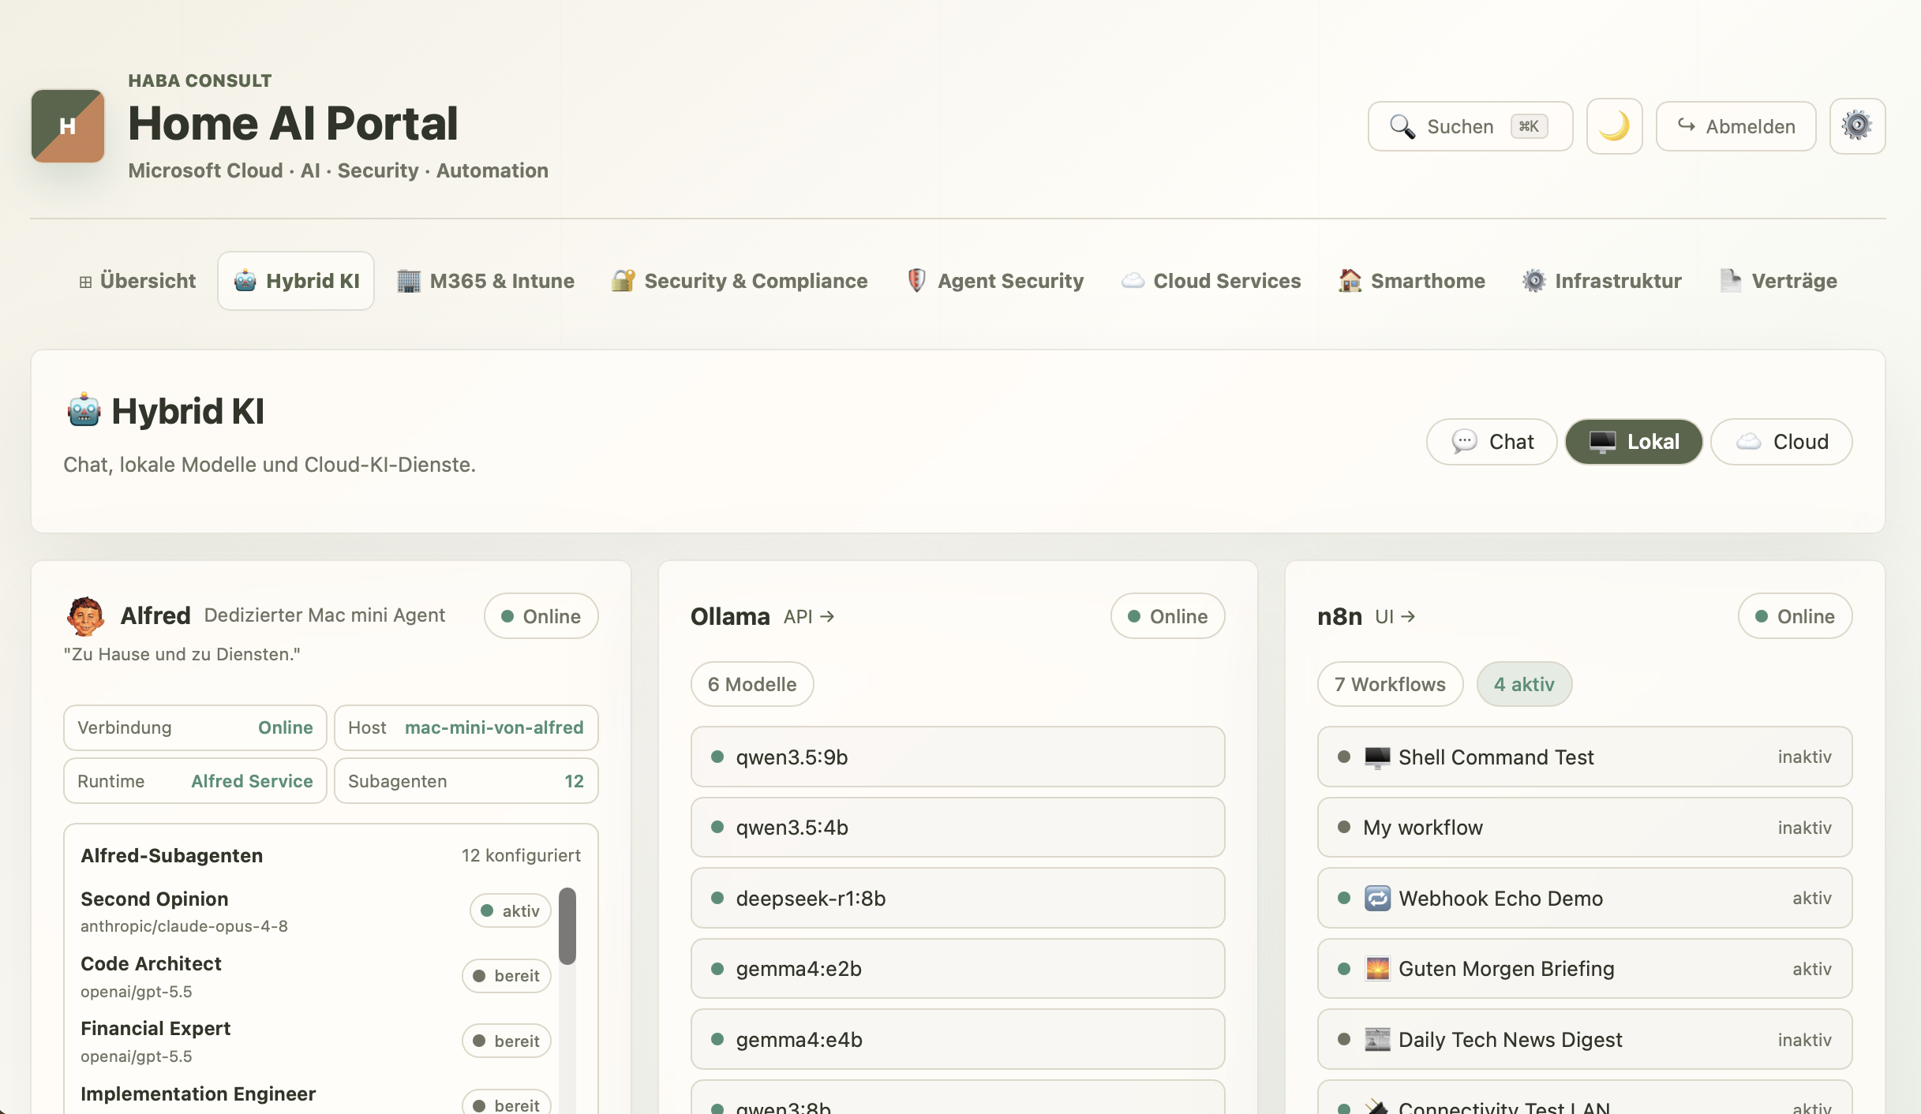
Task: Select the qwen3.5:4b model row
Action: click(958, 827)
